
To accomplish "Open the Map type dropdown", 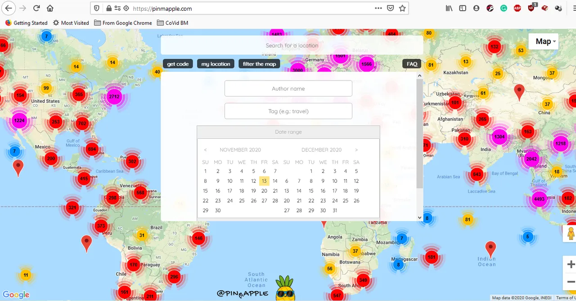I will coord(544,41).
